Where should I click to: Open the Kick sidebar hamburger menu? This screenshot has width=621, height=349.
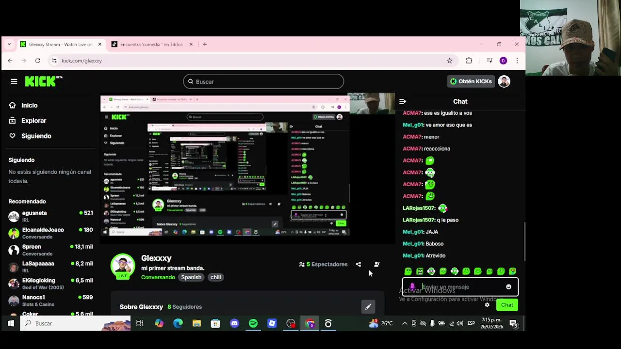(x=14, y=81)
